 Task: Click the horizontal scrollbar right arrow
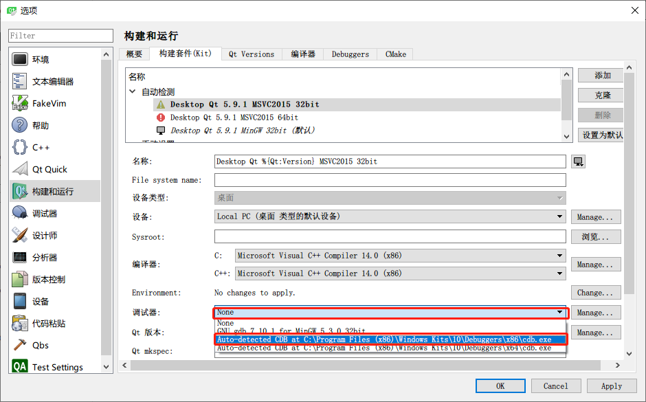617,365
